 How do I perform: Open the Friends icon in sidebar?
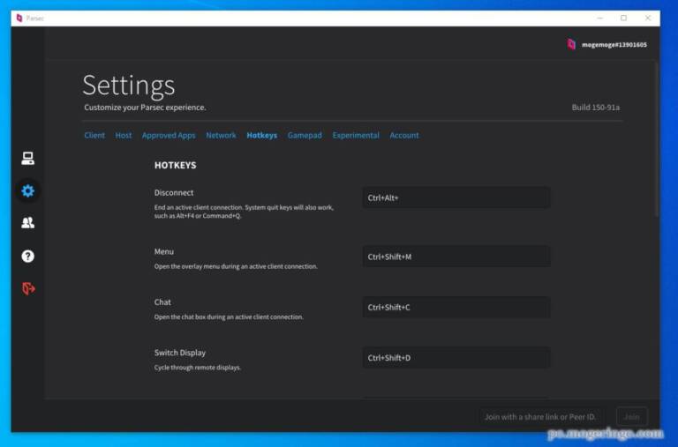[28, 223]
